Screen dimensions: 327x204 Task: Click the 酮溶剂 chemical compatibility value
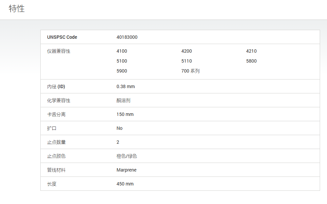(x=123, y=100)
